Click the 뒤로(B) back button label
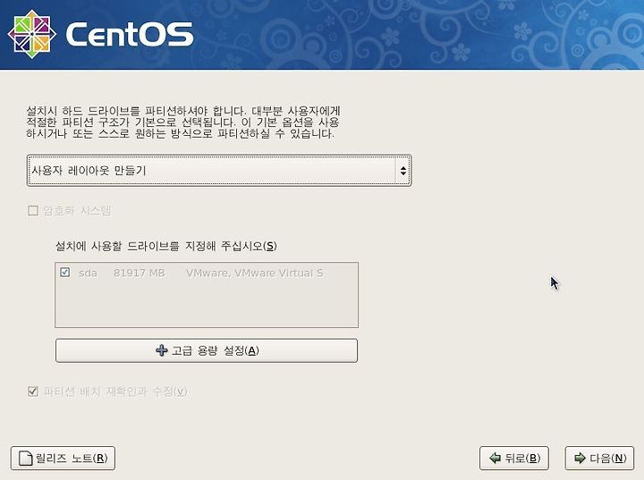The width and height of the screenshot is (644, 480). (x=523, y=458)
